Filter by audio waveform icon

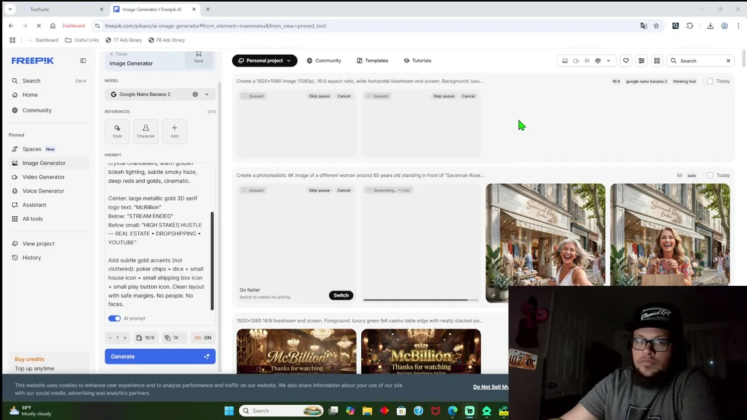click(587, 61)
